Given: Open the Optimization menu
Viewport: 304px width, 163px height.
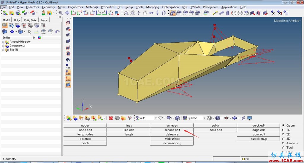Looking at the screenshot, I should pos(170,7).
